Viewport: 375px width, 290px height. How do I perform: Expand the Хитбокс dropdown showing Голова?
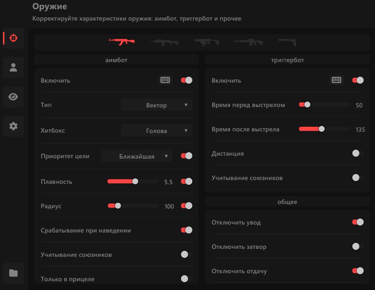156,131
